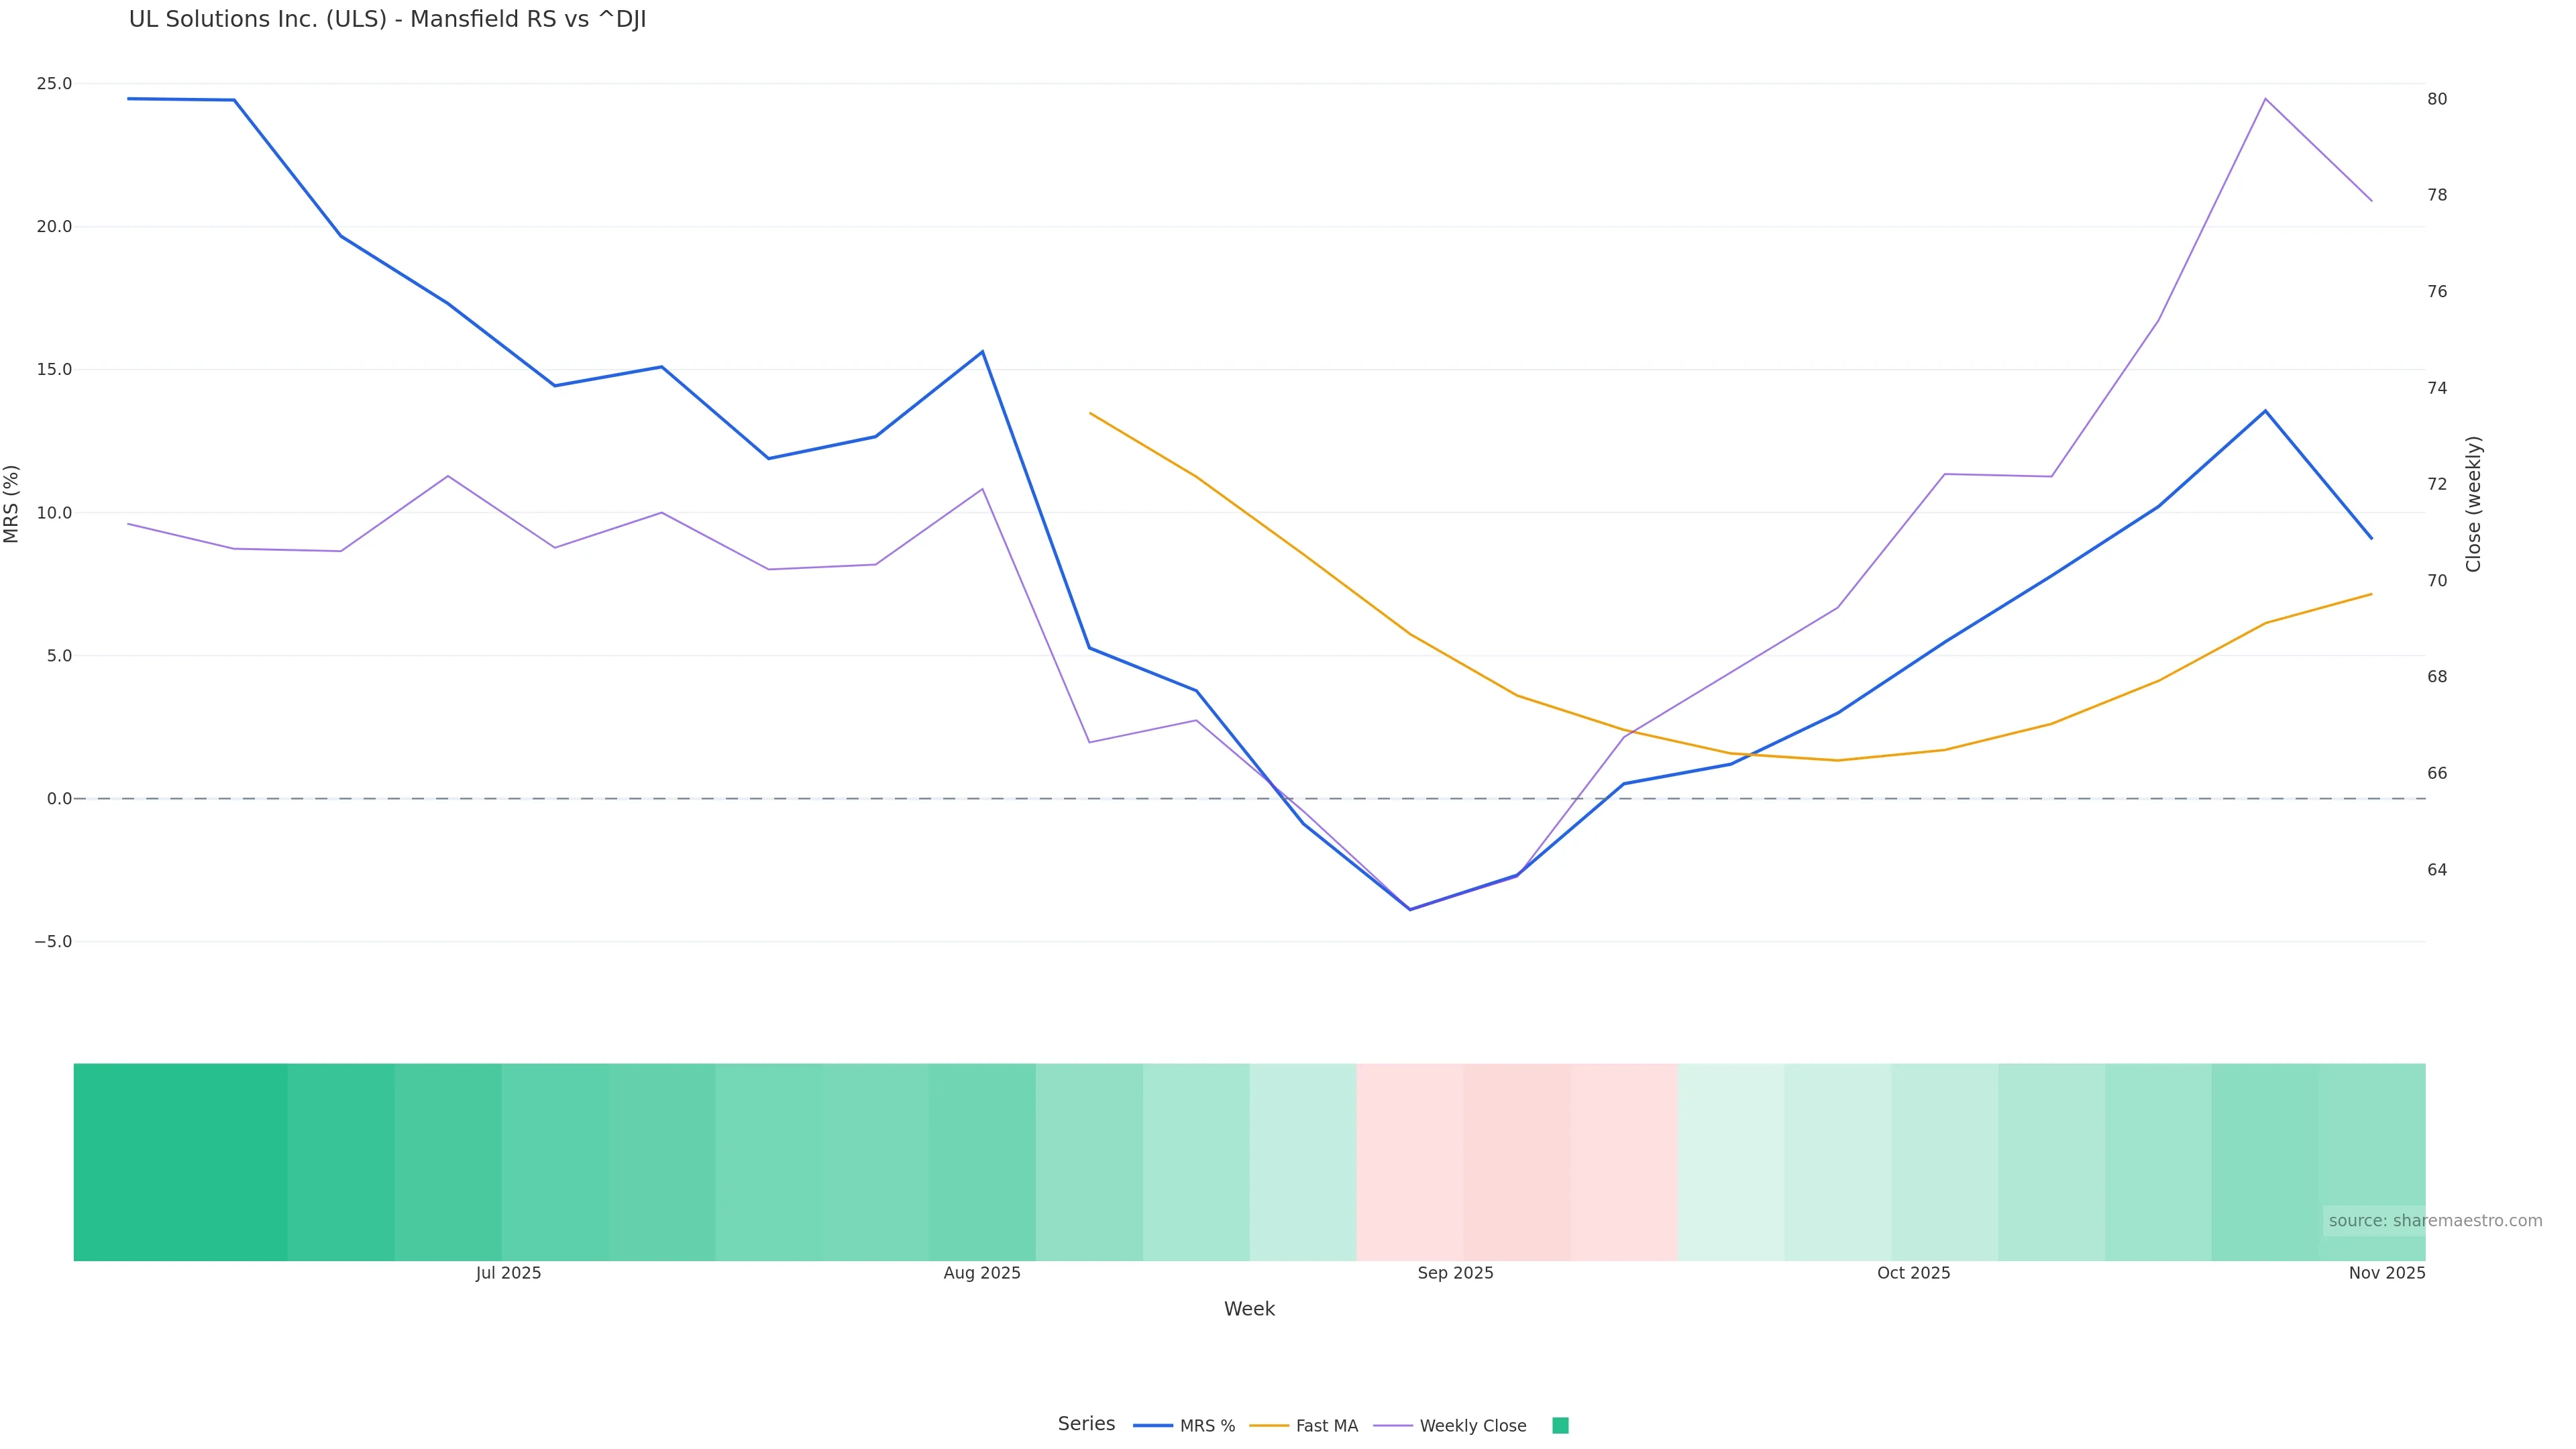Click the Jul 2025 axis label
This screenshot has height=1449, width=2576.
[x=508, y=1273]
